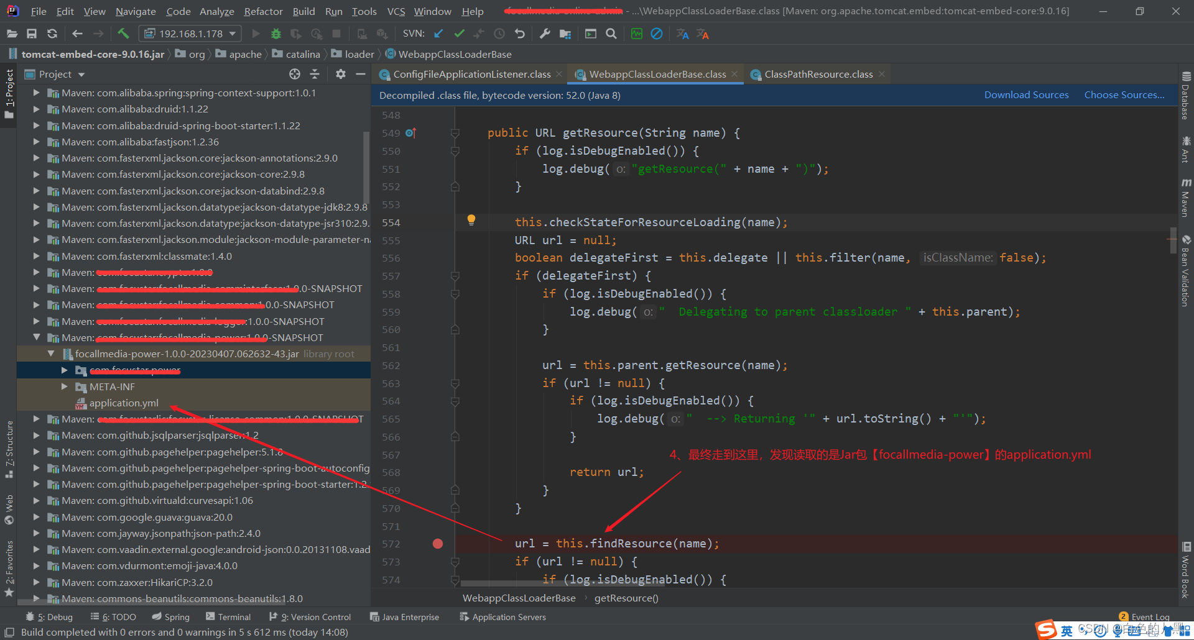This screenshot has width=1194, height=640.
Task: Click Download Sources link
Action: click(1026, 95)
